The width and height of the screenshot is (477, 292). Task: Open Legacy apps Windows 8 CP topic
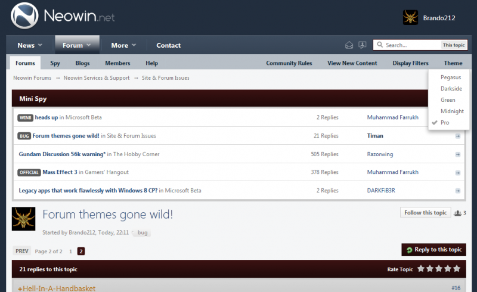coord(88,191)
